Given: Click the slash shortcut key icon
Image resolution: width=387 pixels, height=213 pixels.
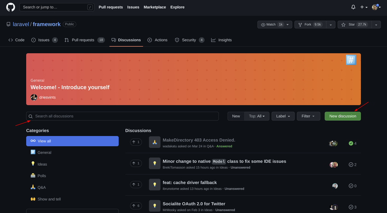Looking at the screenshot, I should [90, 7].
